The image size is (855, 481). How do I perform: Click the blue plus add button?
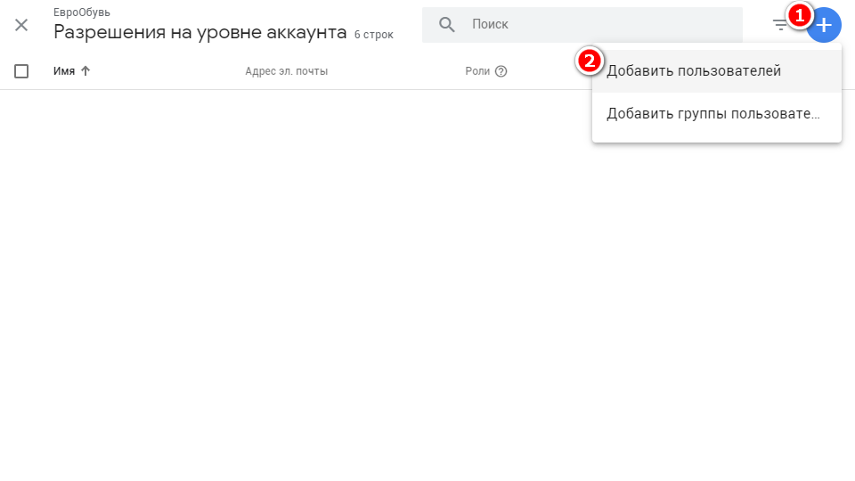point(824,25)
